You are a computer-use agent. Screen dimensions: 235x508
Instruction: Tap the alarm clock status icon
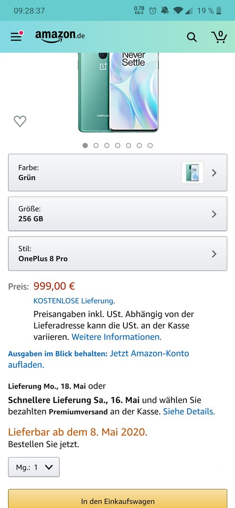tap(153, 11)
